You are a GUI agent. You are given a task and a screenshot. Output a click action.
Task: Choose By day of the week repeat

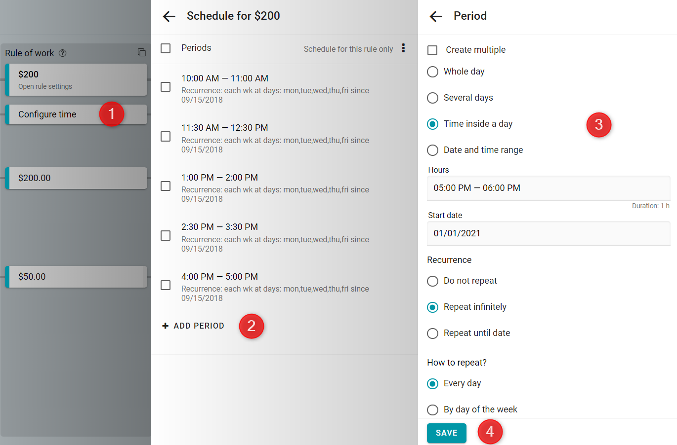click(x=432, y=409)
